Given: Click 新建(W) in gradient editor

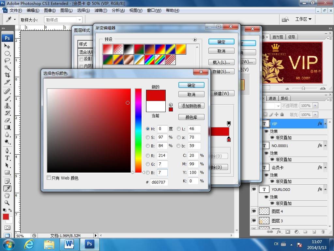Looking at the screenshot, I should (x=221, y=93).
